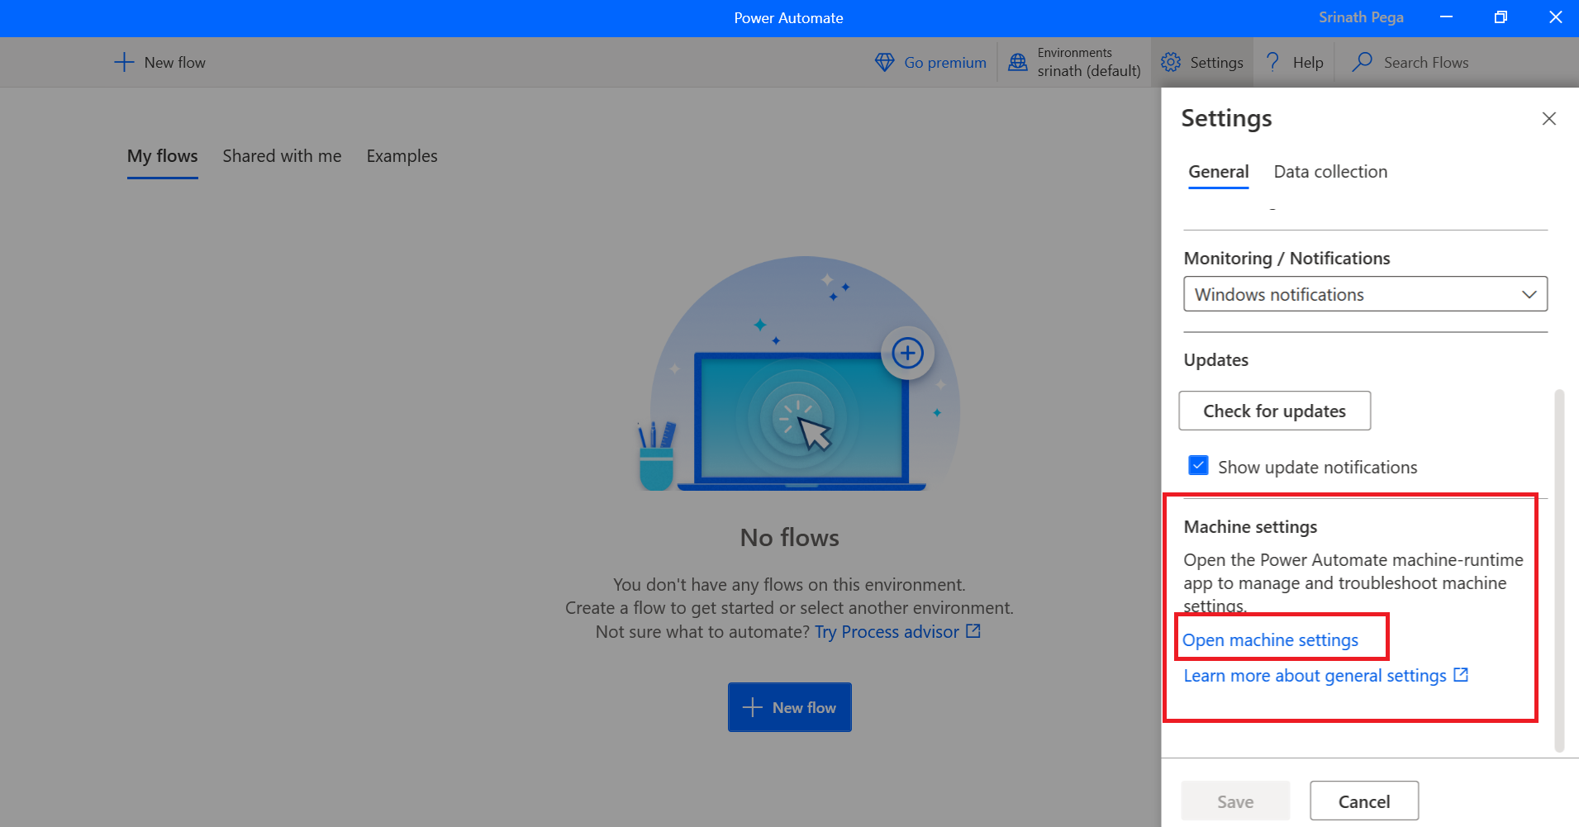The height and width of the screenshot is (827, 1579).
Task: Click external link icon after general settings link
Action: [1461, 675]
